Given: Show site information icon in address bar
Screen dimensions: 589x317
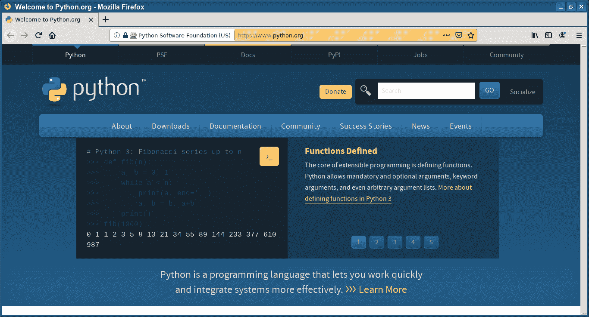Looking at the screenshot, I should coord(116,35).
